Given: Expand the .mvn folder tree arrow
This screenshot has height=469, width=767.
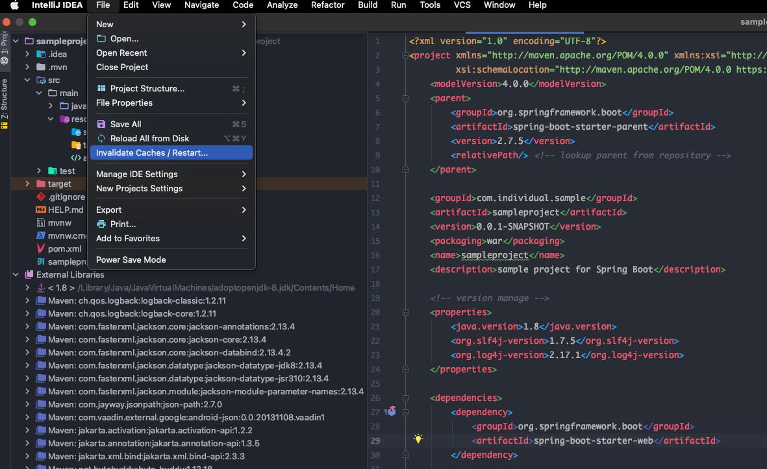Looking at the screenshot, I should (x=27, y=67).
